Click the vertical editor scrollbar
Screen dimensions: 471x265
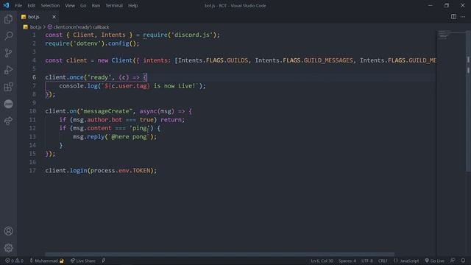(x=468, y=102)
